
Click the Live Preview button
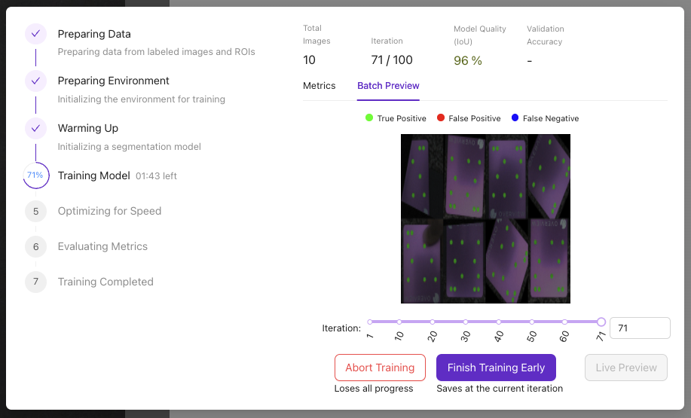point(626,368)
